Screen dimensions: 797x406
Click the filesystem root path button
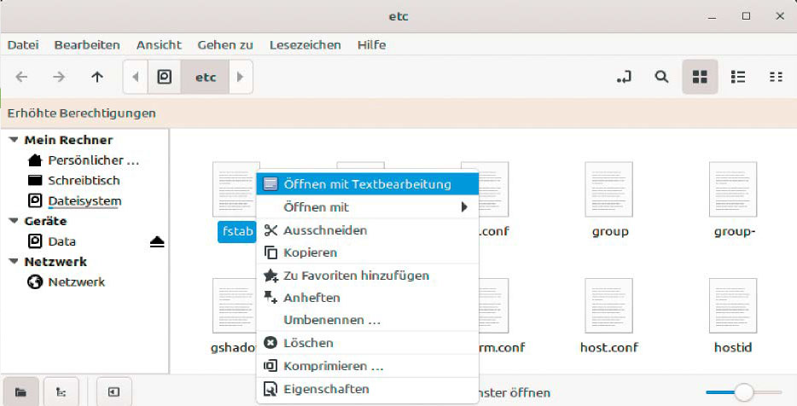coord(164,78)
